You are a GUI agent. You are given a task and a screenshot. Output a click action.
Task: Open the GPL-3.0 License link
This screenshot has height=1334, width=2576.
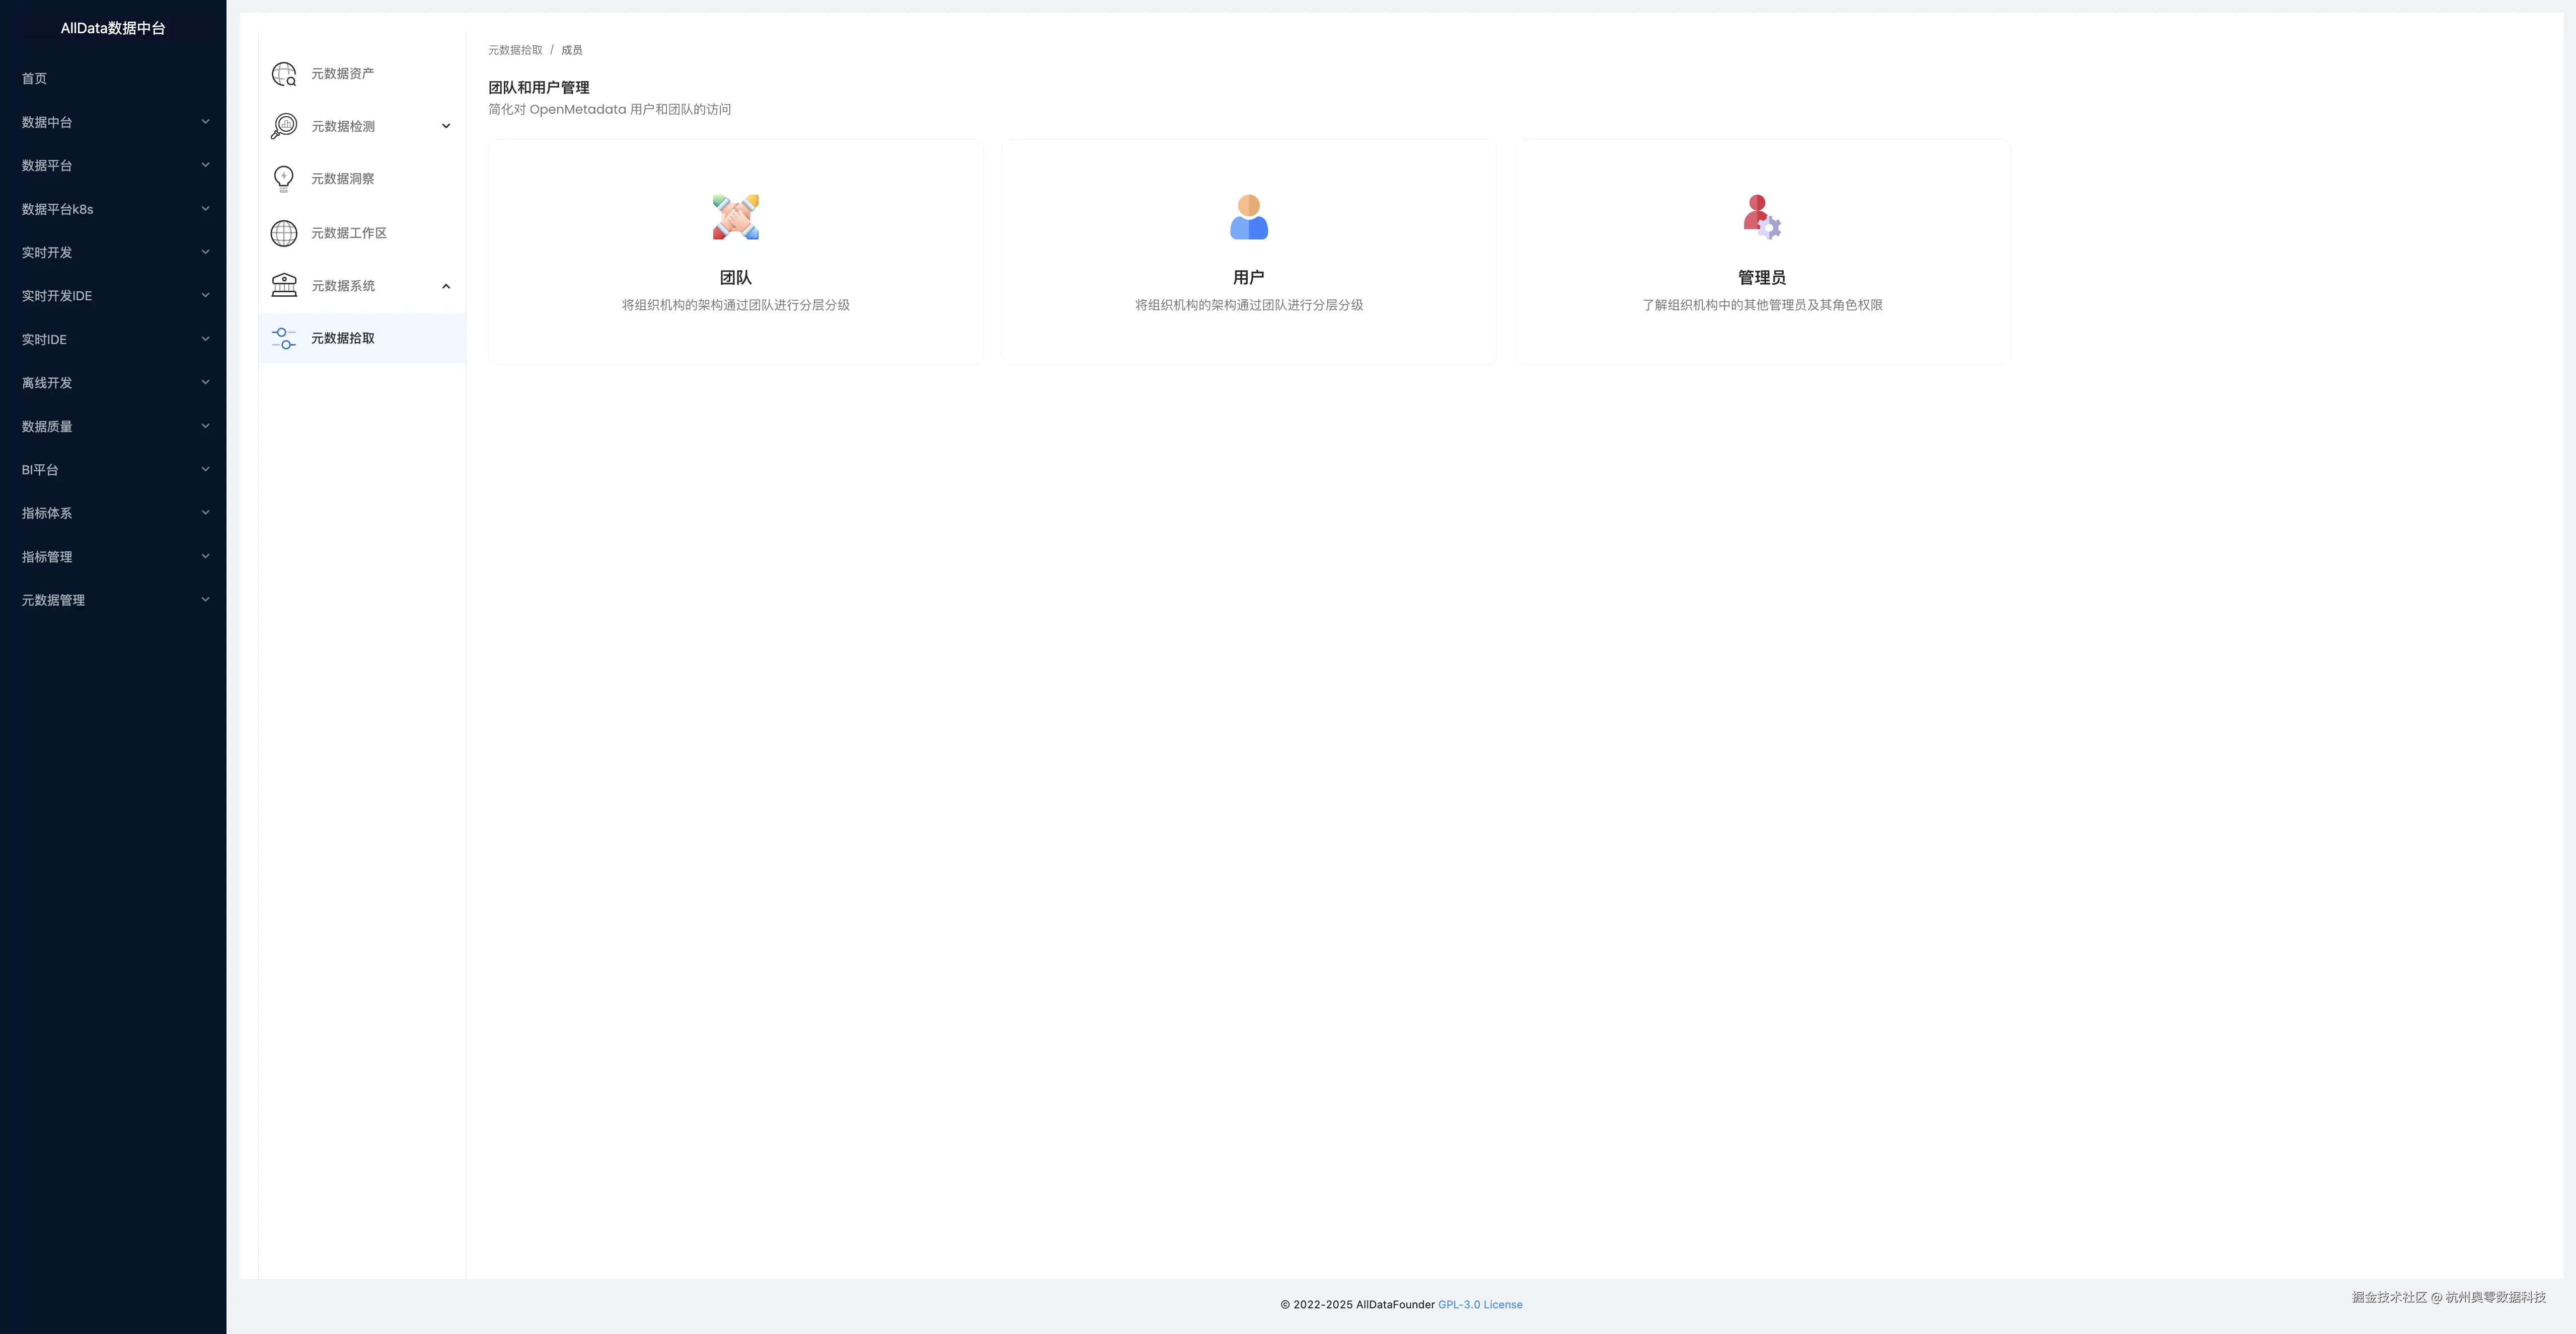[x=1479, y=1304]
